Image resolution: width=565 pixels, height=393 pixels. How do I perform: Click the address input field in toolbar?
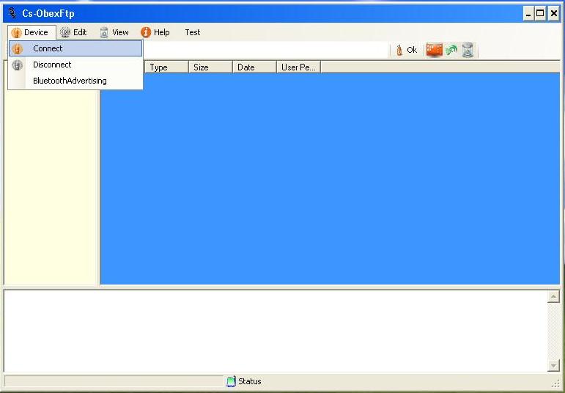[x=266, y=50]
